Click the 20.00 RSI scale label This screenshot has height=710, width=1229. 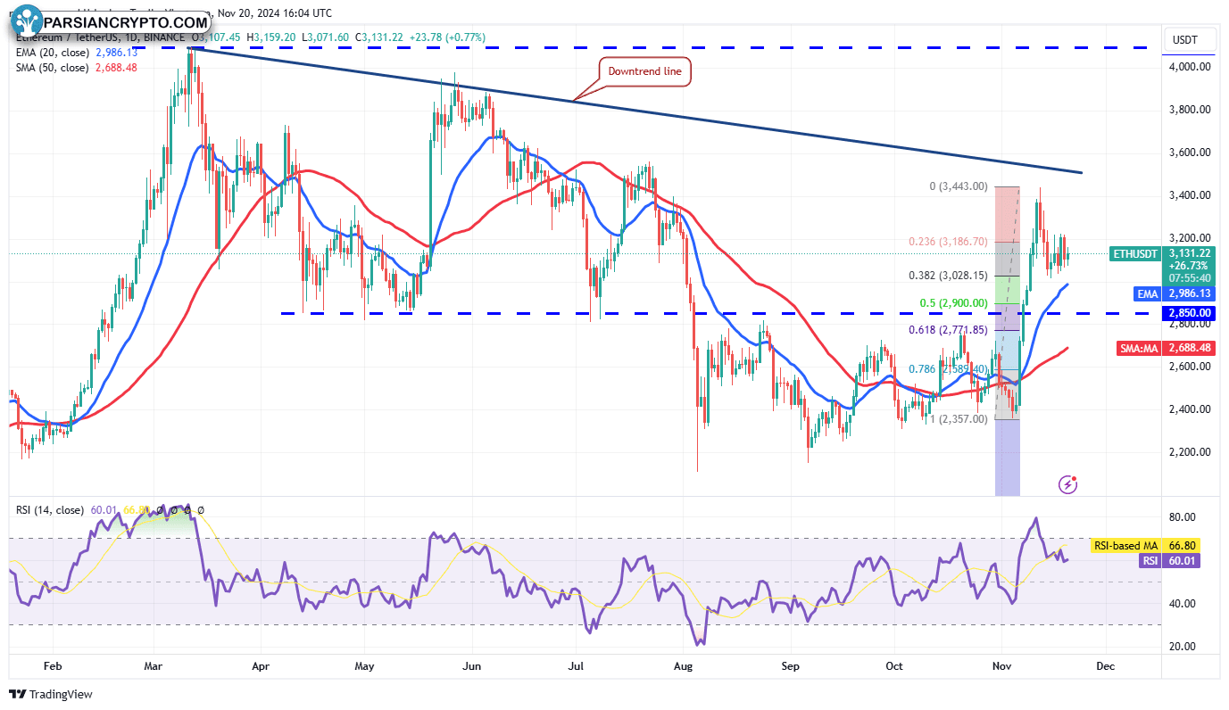coord(1183,647)
